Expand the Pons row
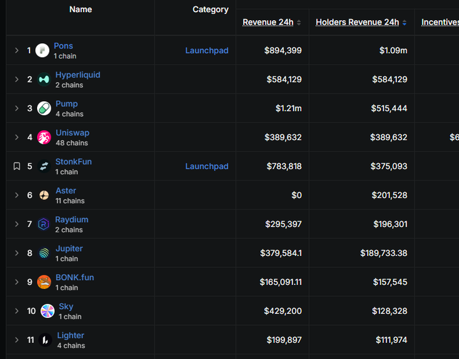 (17, 51)
